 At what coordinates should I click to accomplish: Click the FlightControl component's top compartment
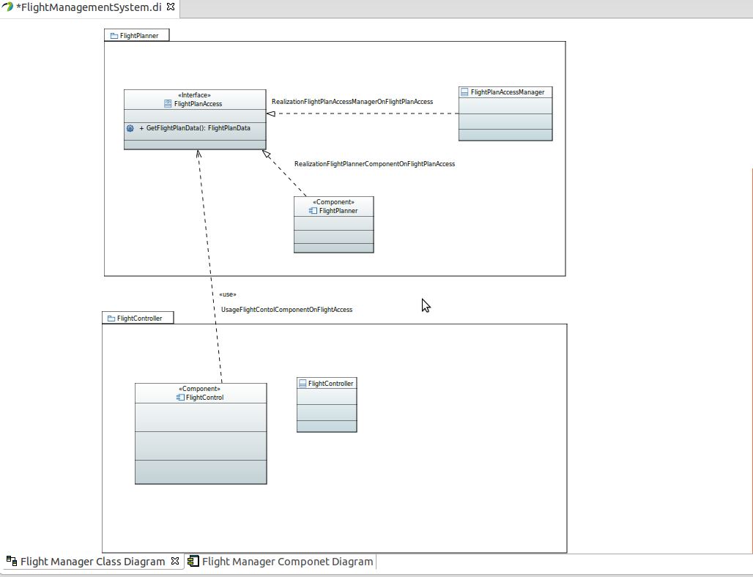[201, 417]
